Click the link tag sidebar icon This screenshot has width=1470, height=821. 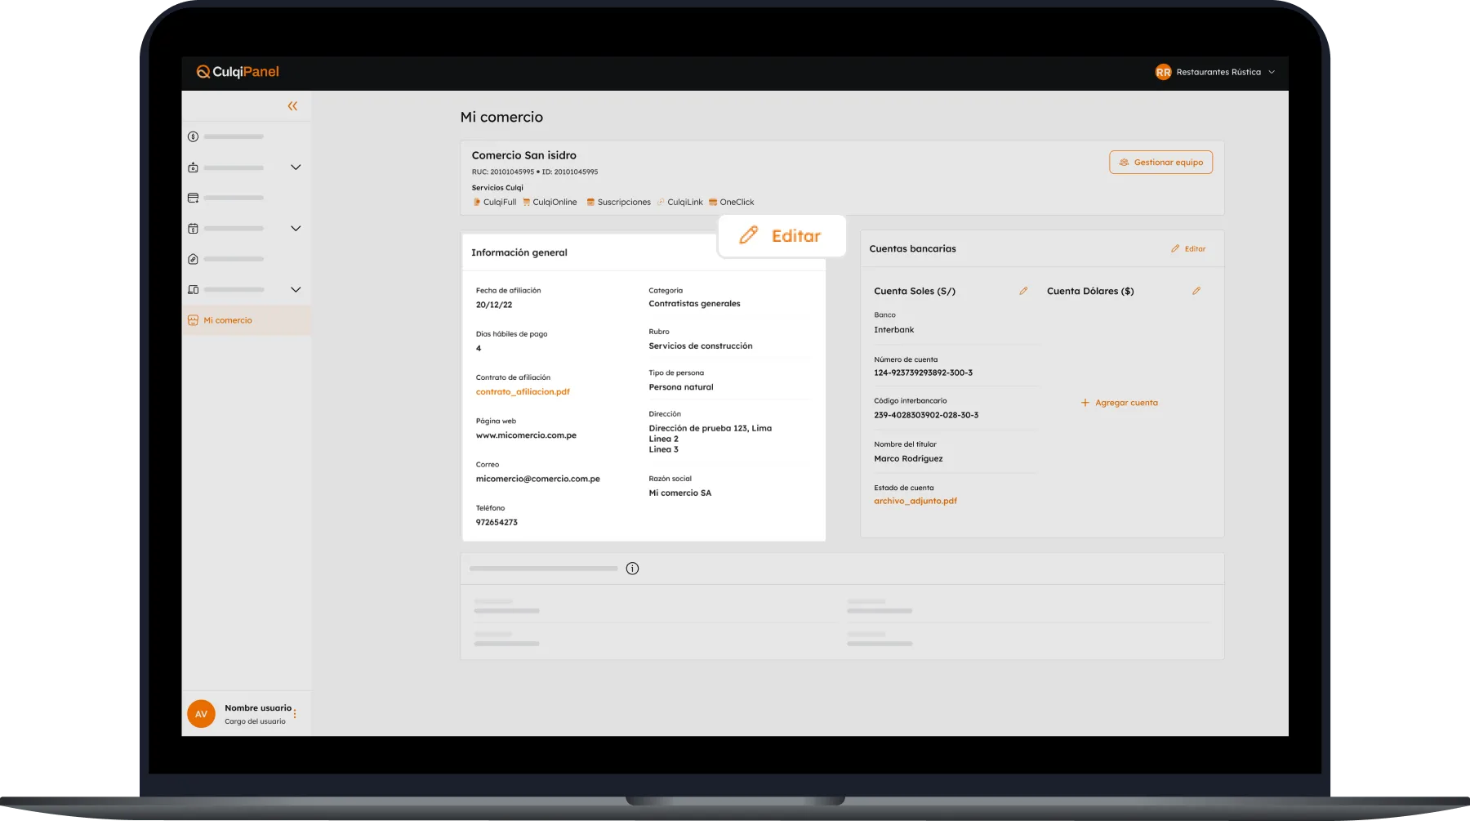(x=193, y=259)
